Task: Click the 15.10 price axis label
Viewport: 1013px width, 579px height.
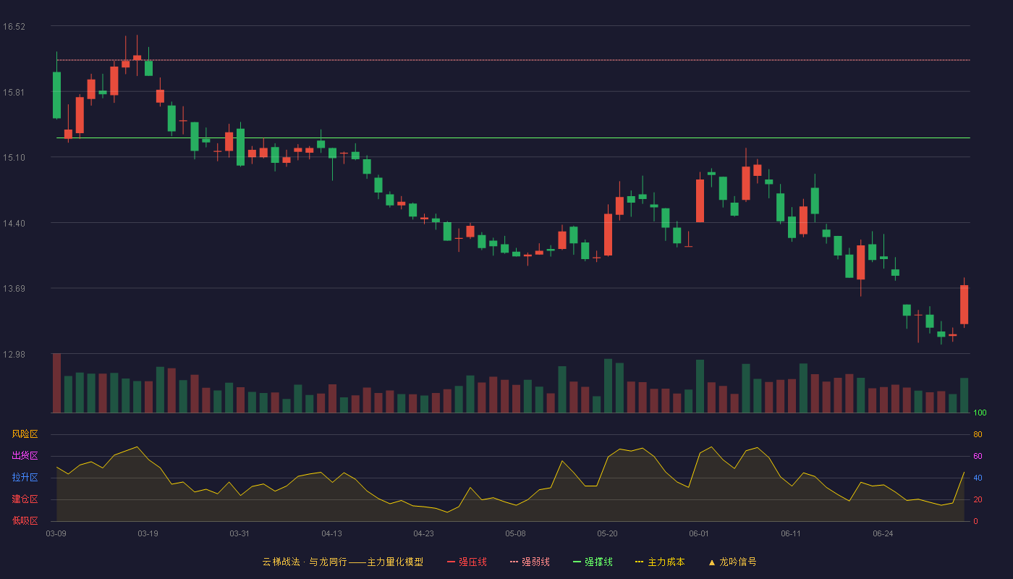Action: tap(14, 158)
